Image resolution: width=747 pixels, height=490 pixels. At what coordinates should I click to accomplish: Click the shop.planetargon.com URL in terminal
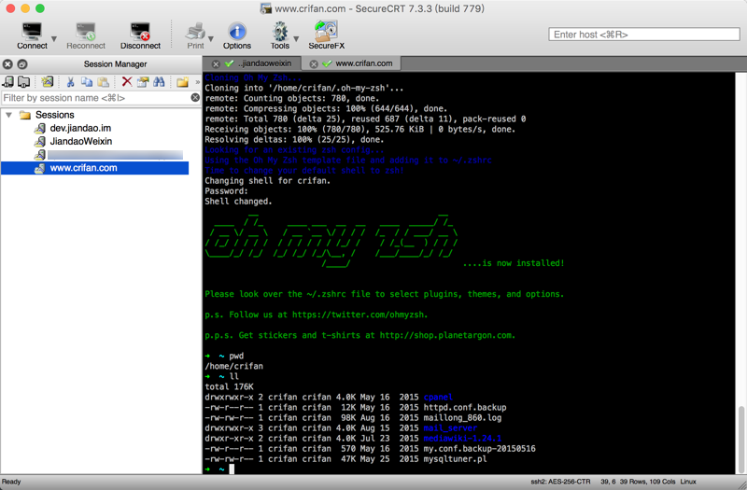coord(446,335)
